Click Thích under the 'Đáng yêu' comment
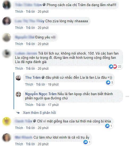The image size is (131, 146). (19, 44)
